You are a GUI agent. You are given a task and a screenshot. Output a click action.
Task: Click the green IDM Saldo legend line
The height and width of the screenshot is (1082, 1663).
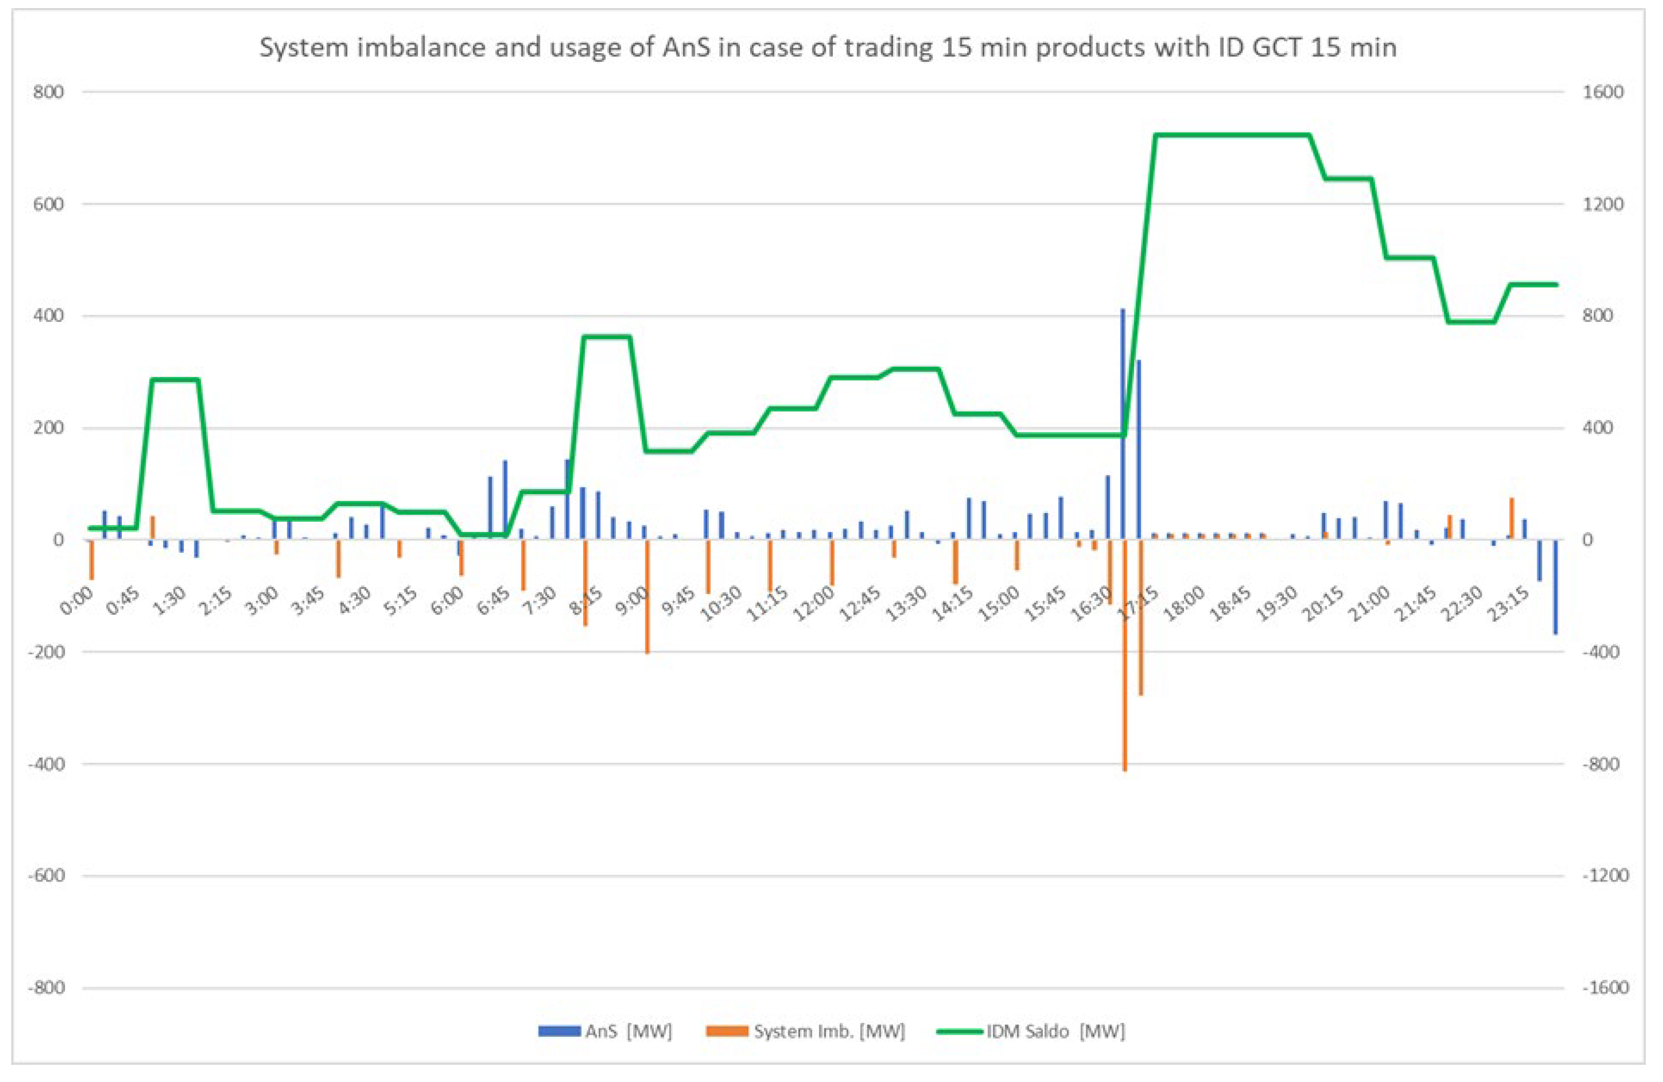(960, 1031)
